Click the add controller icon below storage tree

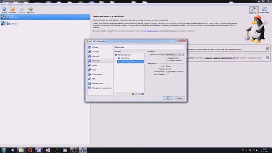[133, 94]
